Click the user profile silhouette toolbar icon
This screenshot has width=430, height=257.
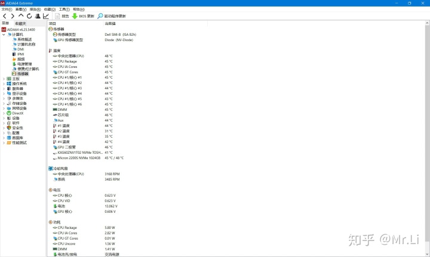click(x=38, y=16)
